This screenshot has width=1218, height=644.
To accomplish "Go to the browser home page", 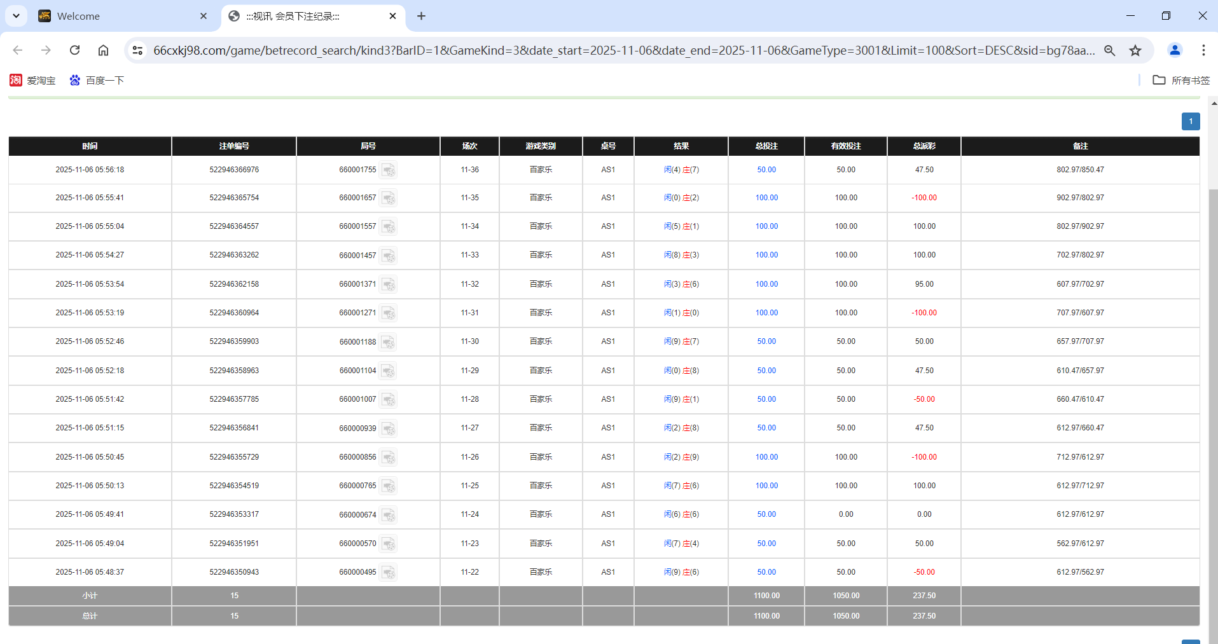I will [x=103, y=50].
